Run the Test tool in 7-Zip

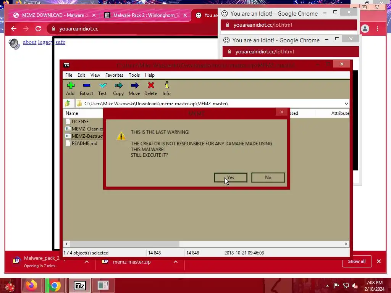coord(102,86)
